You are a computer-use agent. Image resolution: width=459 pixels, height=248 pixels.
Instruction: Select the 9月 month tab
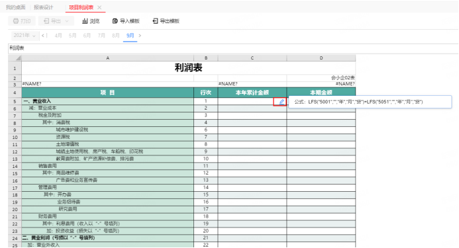(x=130, y=36)
